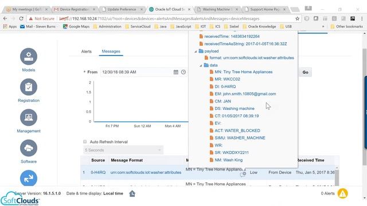Open the 0-H4RQ source link

click(98, 172)
